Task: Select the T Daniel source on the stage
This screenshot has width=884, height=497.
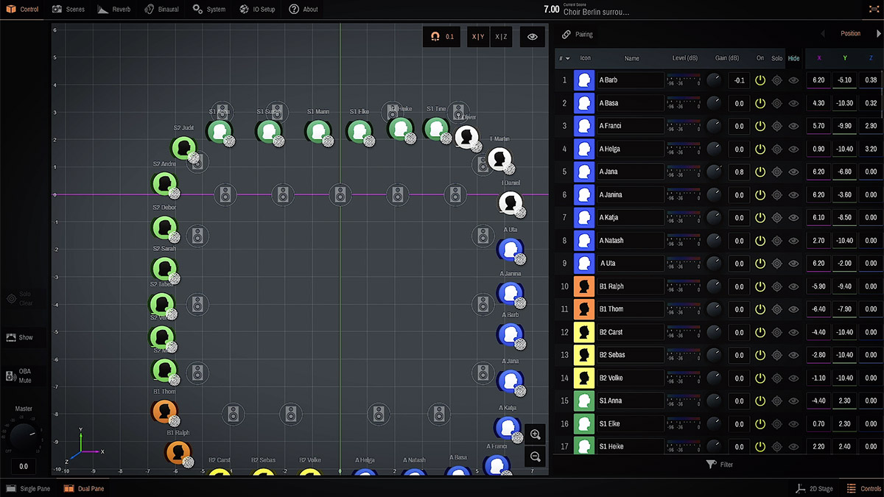Action: [x=511, y=202]
